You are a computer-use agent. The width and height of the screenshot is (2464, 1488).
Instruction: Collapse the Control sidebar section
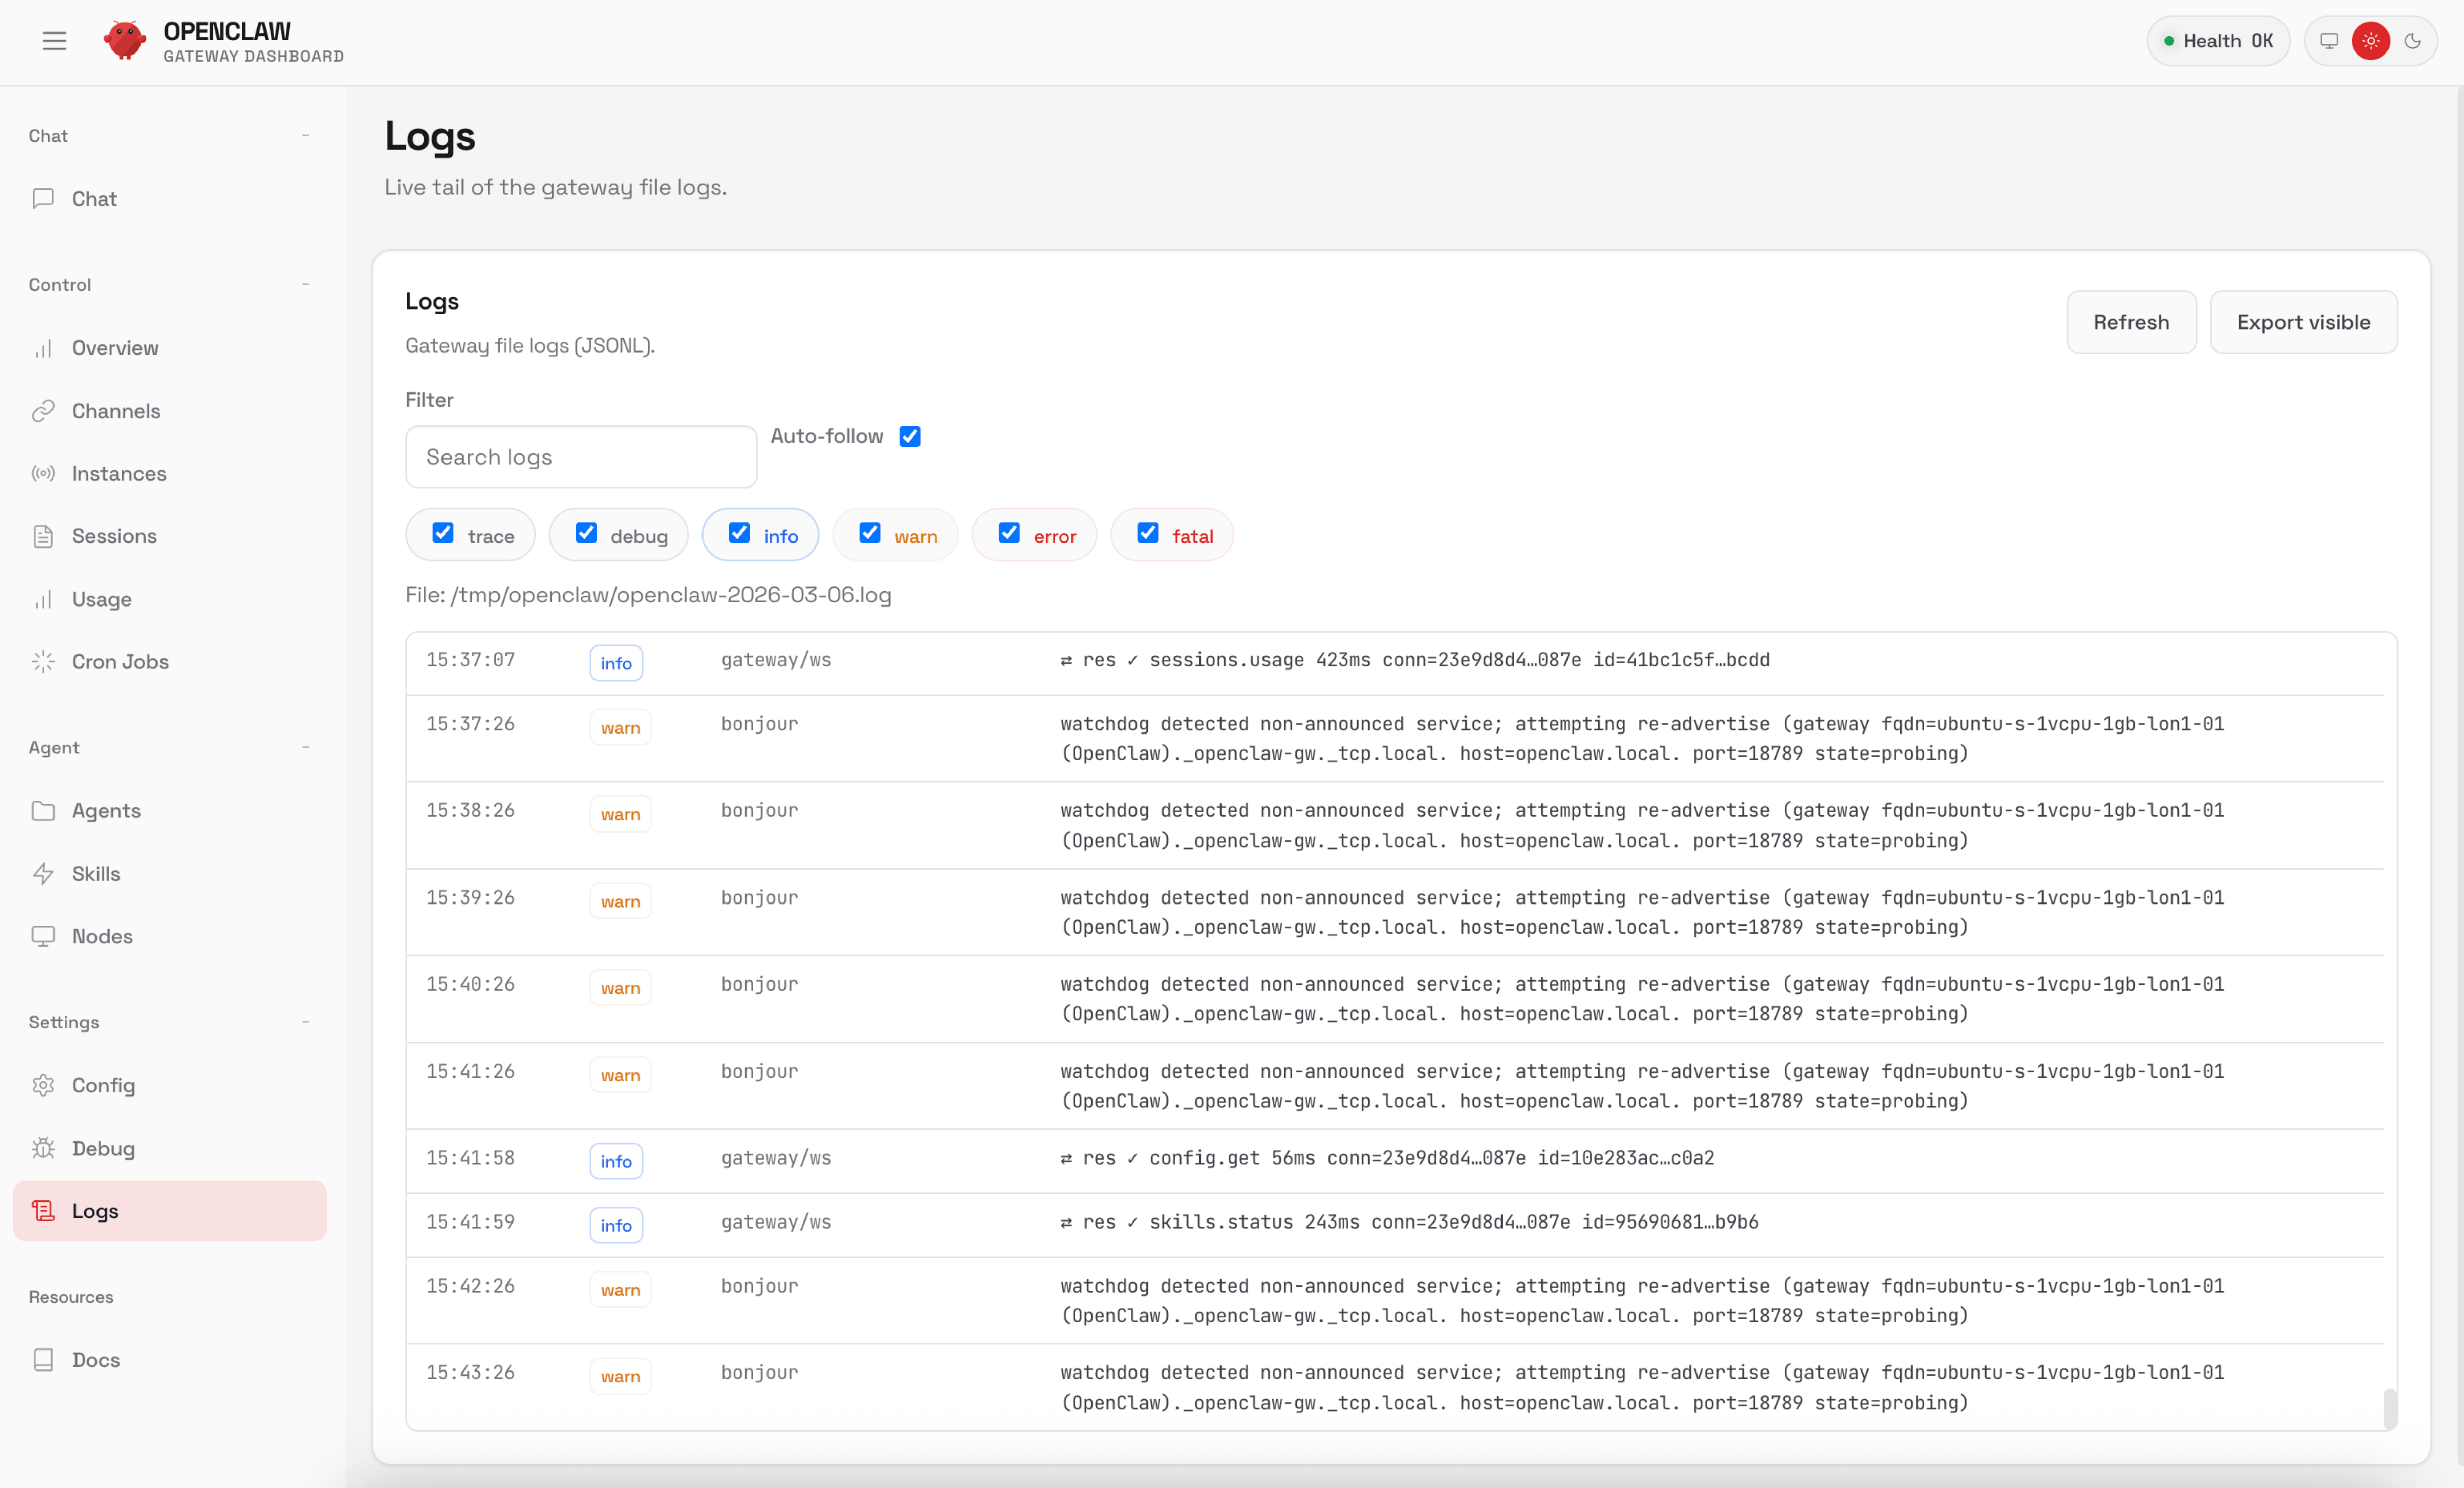click(305, 284)
